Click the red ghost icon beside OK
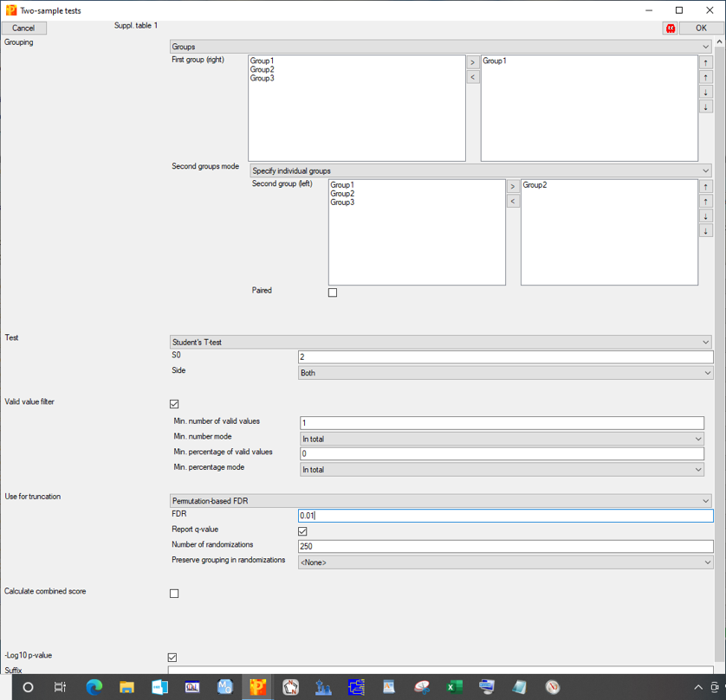 click(671, 28)
